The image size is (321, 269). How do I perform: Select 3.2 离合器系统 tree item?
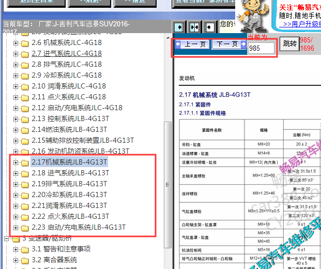click(x=54, y=260)
